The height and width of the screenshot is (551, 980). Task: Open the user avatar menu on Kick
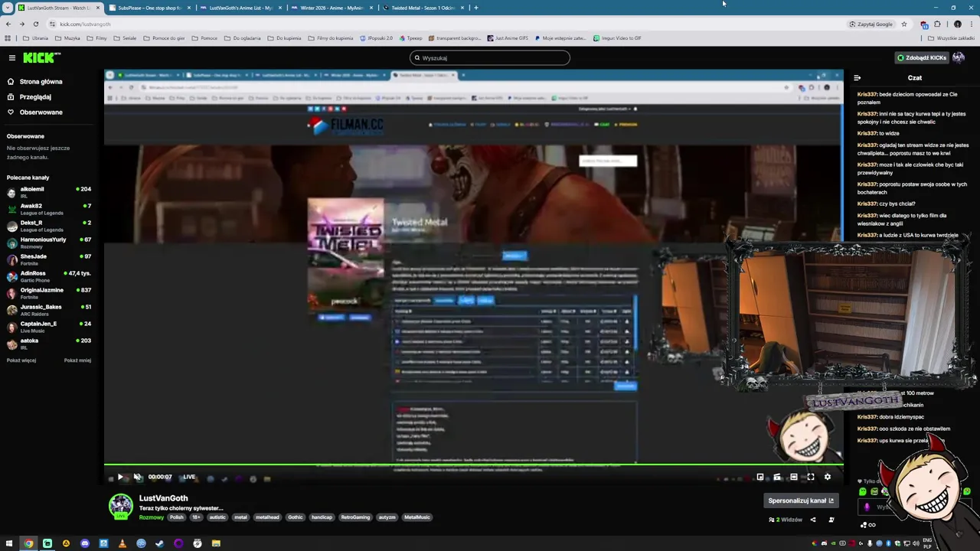959,57
